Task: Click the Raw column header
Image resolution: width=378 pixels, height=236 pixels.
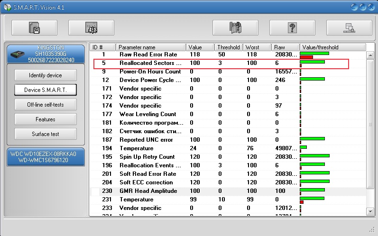Action: [285, 47]
